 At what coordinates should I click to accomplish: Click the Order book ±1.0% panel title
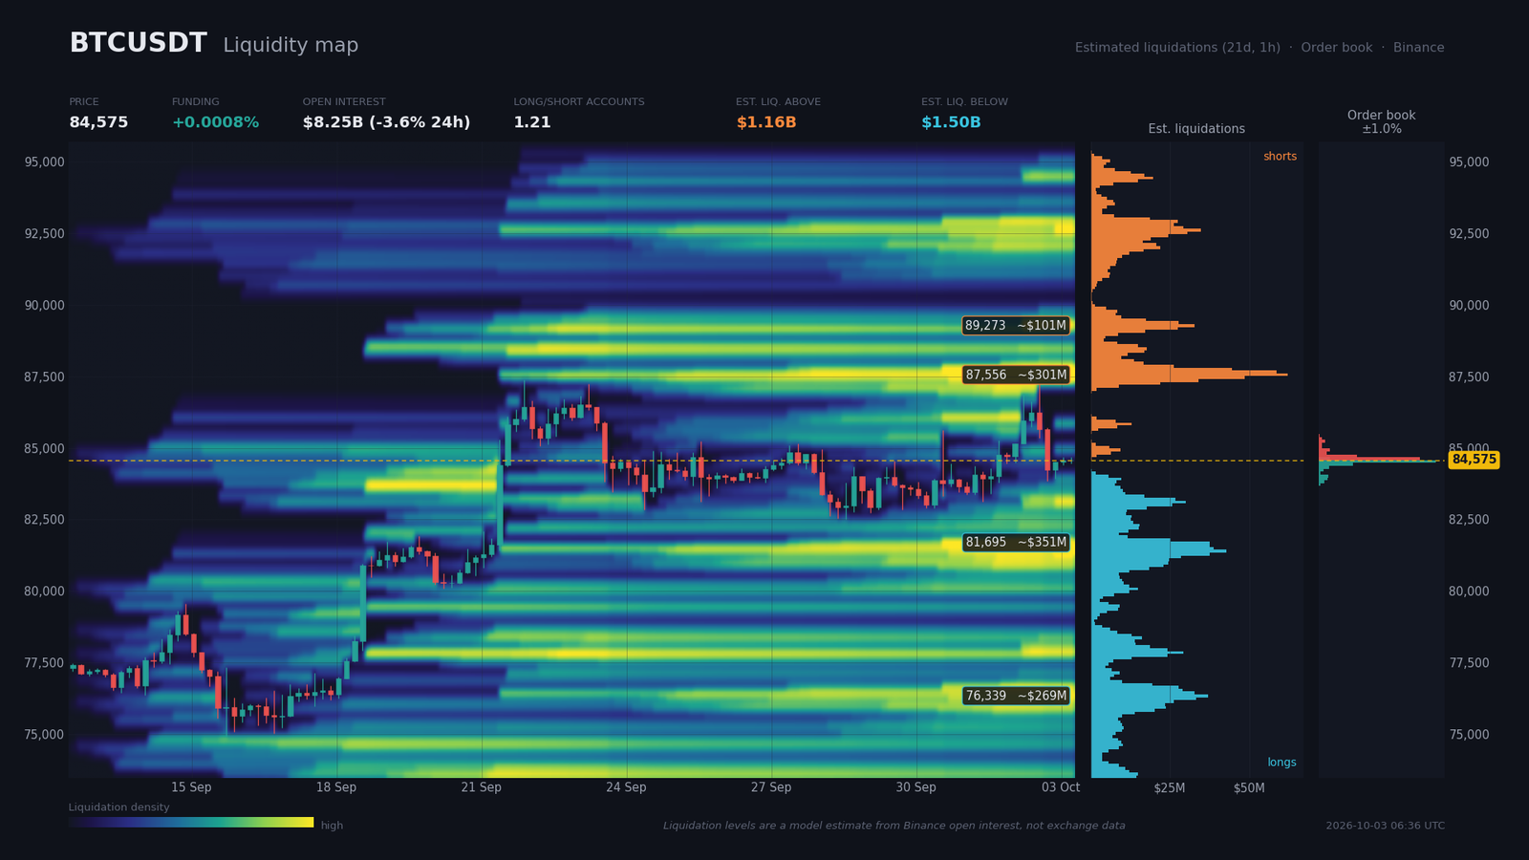tap(1381, 121)
